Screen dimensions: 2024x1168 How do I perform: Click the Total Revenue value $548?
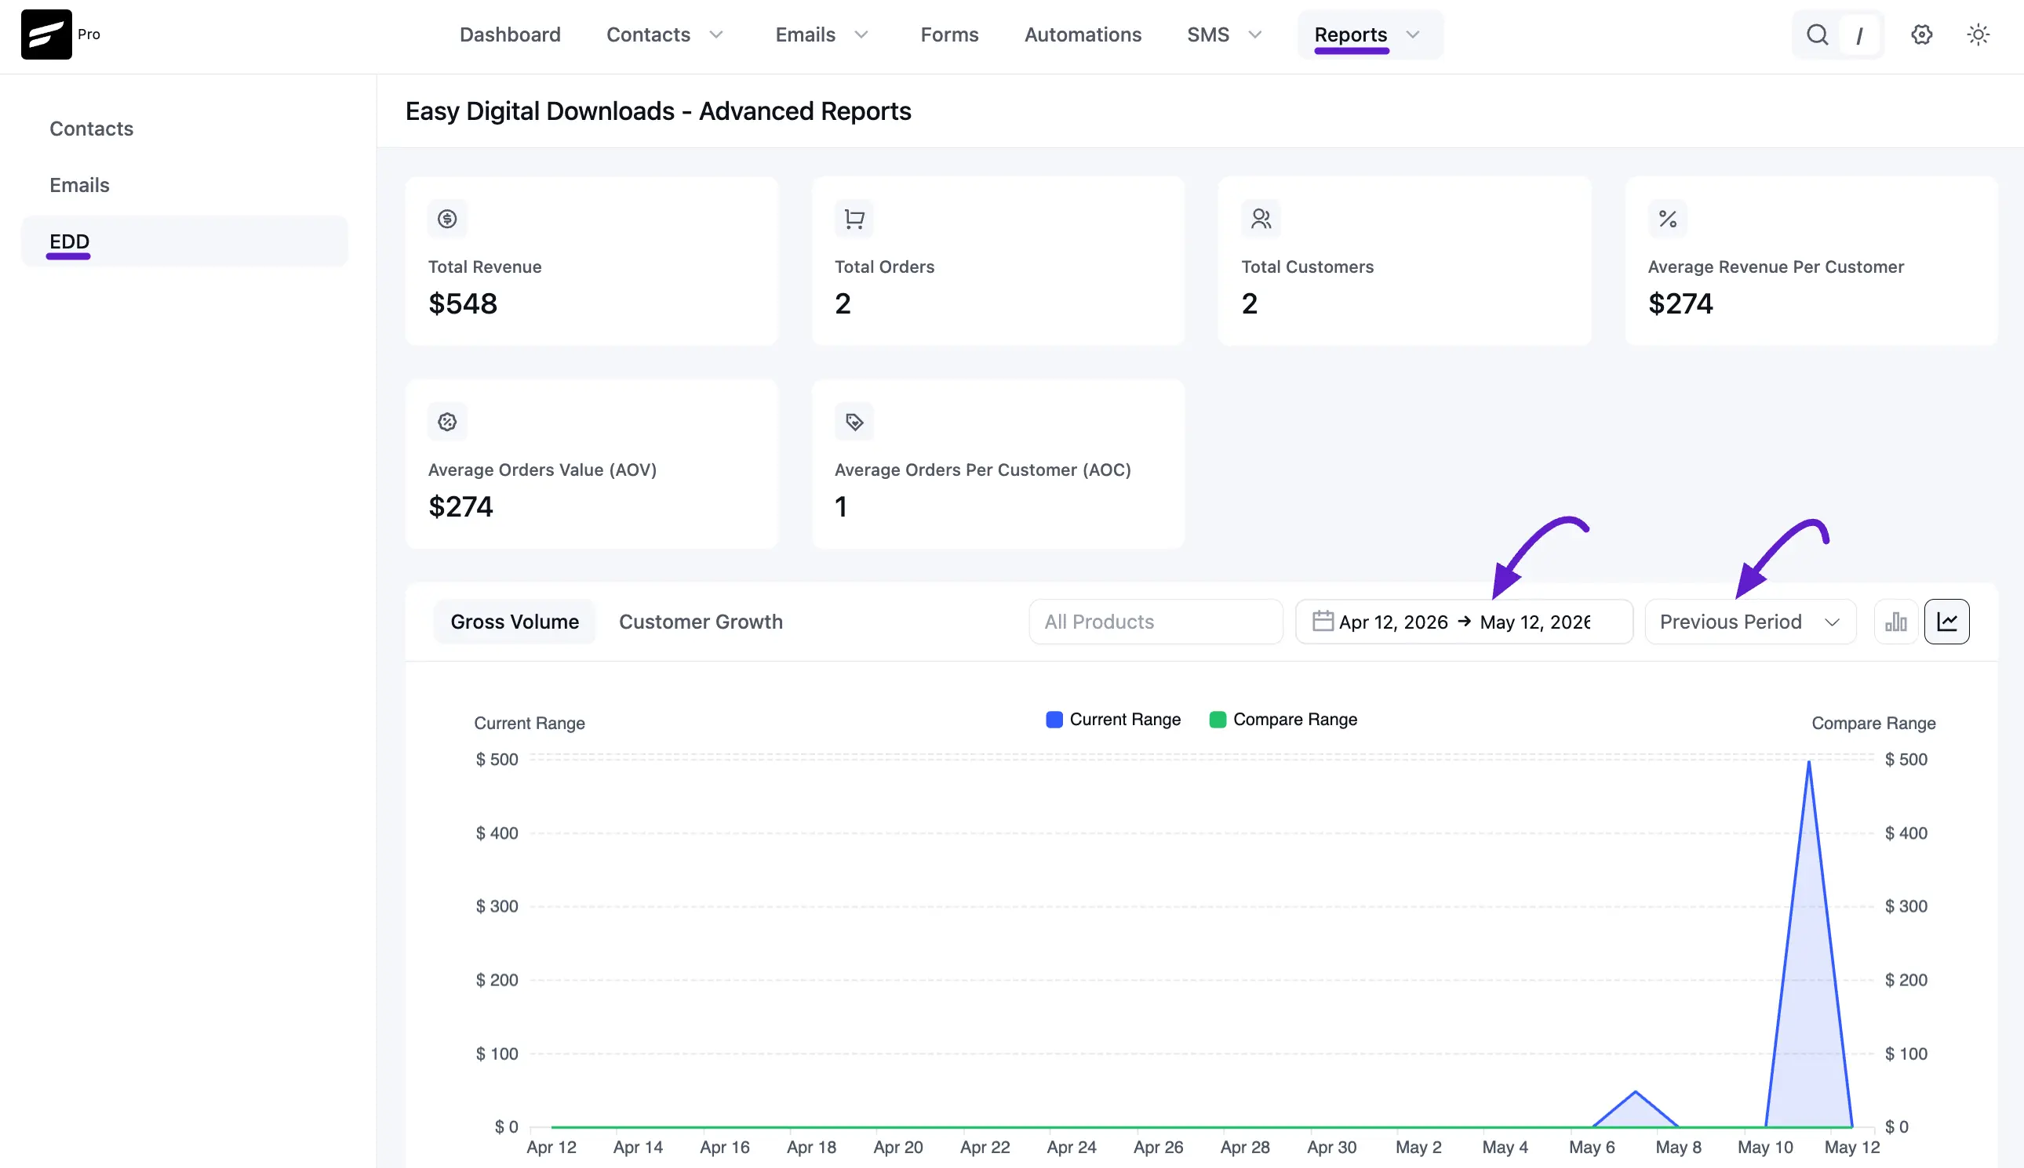pos(462,303)
